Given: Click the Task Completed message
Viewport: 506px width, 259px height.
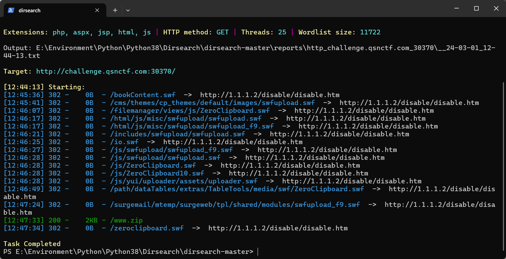Looking at the screenshot, I should click(32, 244).
